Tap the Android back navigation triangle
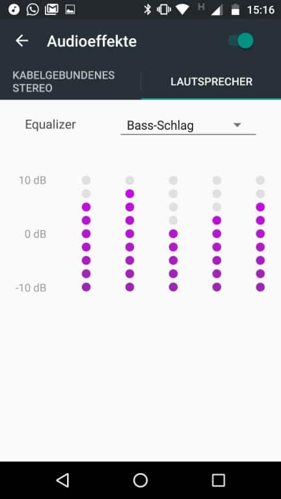 (62, 480)
